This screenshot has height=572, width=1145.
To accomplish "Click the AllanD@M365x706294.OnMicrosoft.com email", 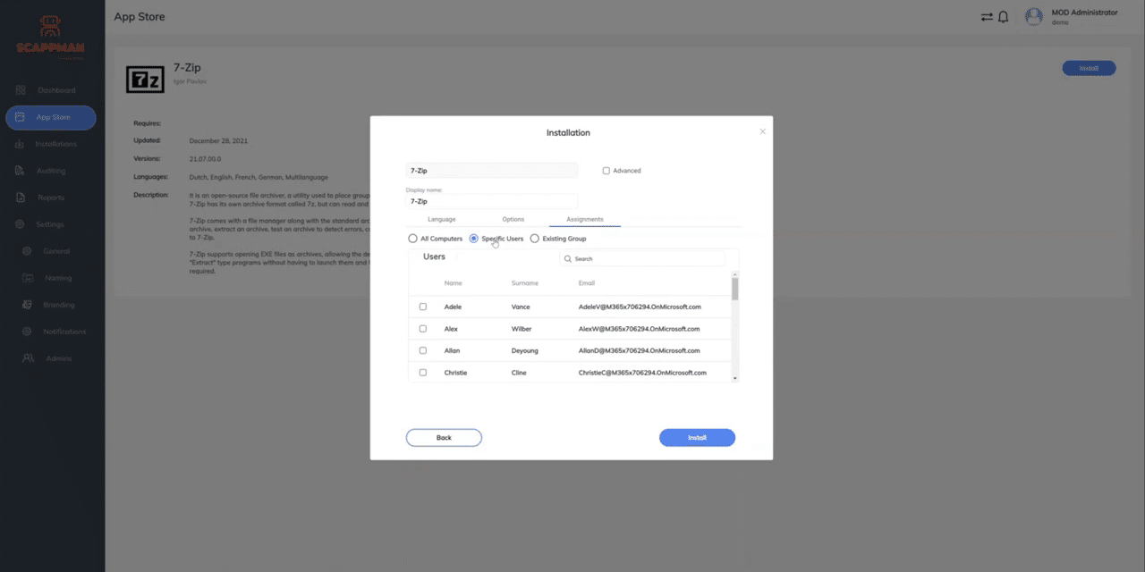I will [639, 350].
